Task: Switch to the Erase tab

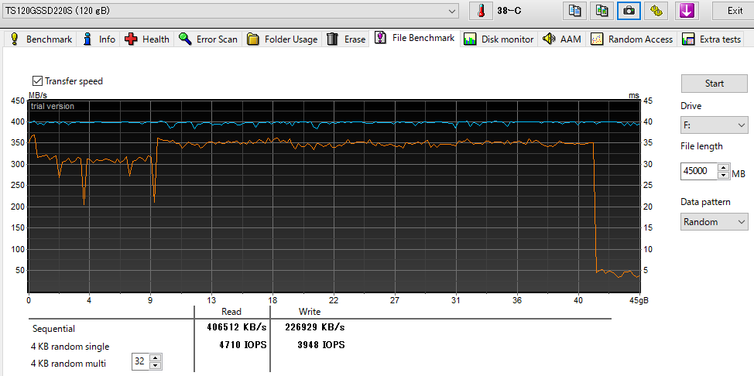Action: [x=346, y=39]
